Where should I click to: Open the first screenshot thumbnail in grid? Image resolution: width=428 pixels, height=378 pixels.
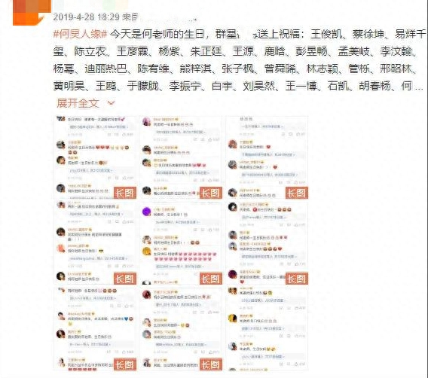95,157
